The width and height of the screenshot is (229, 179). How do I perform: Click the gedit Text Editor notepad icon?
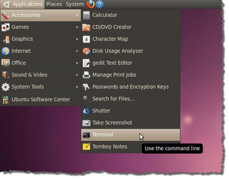pos(86,63)
